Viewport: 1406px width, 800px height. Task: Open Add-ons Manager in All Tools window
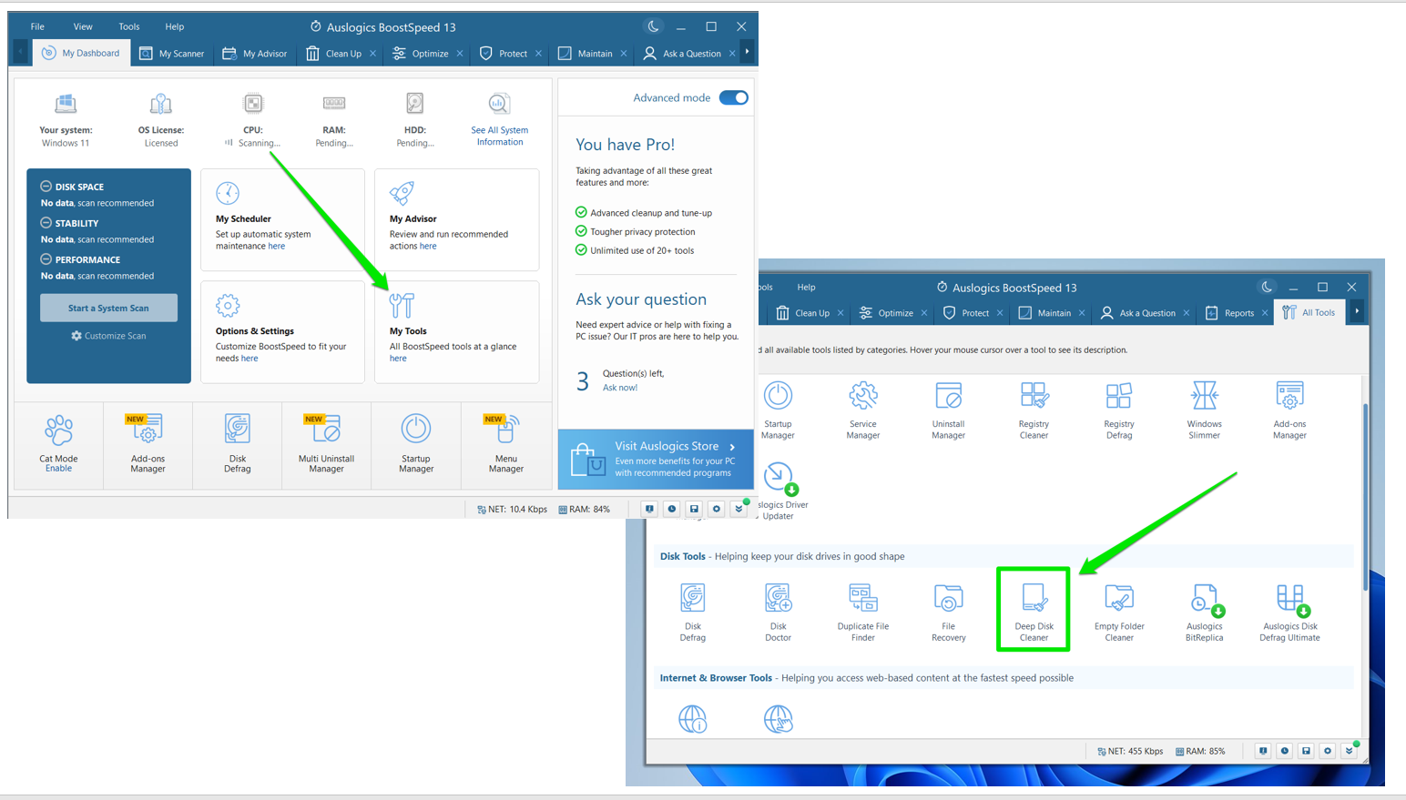[1289, 410]
